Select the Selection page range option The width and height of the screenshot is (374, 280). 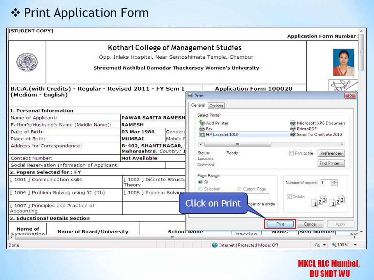[200, 189]
